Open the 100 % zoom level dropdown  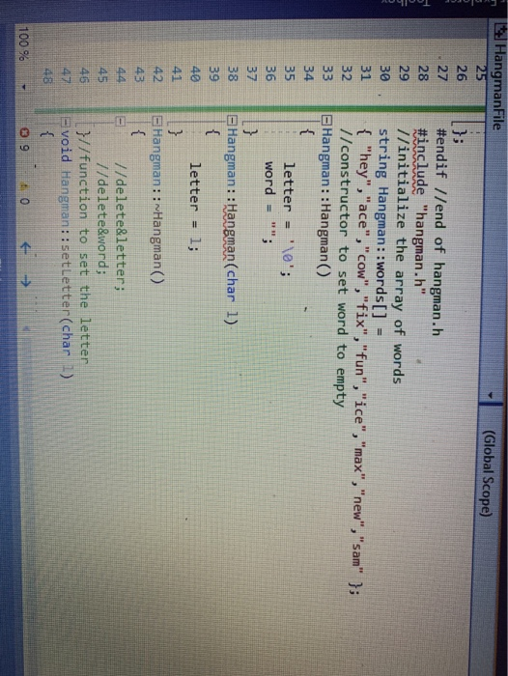pos(24,88)
